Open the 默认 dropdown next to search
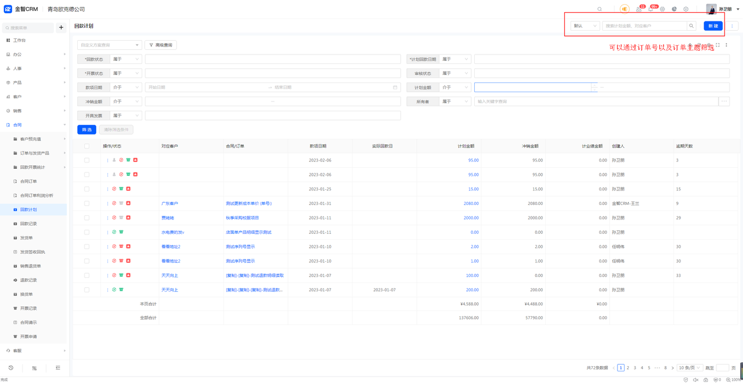Screen dimensions: 743x383 click(x=585, y=26)
